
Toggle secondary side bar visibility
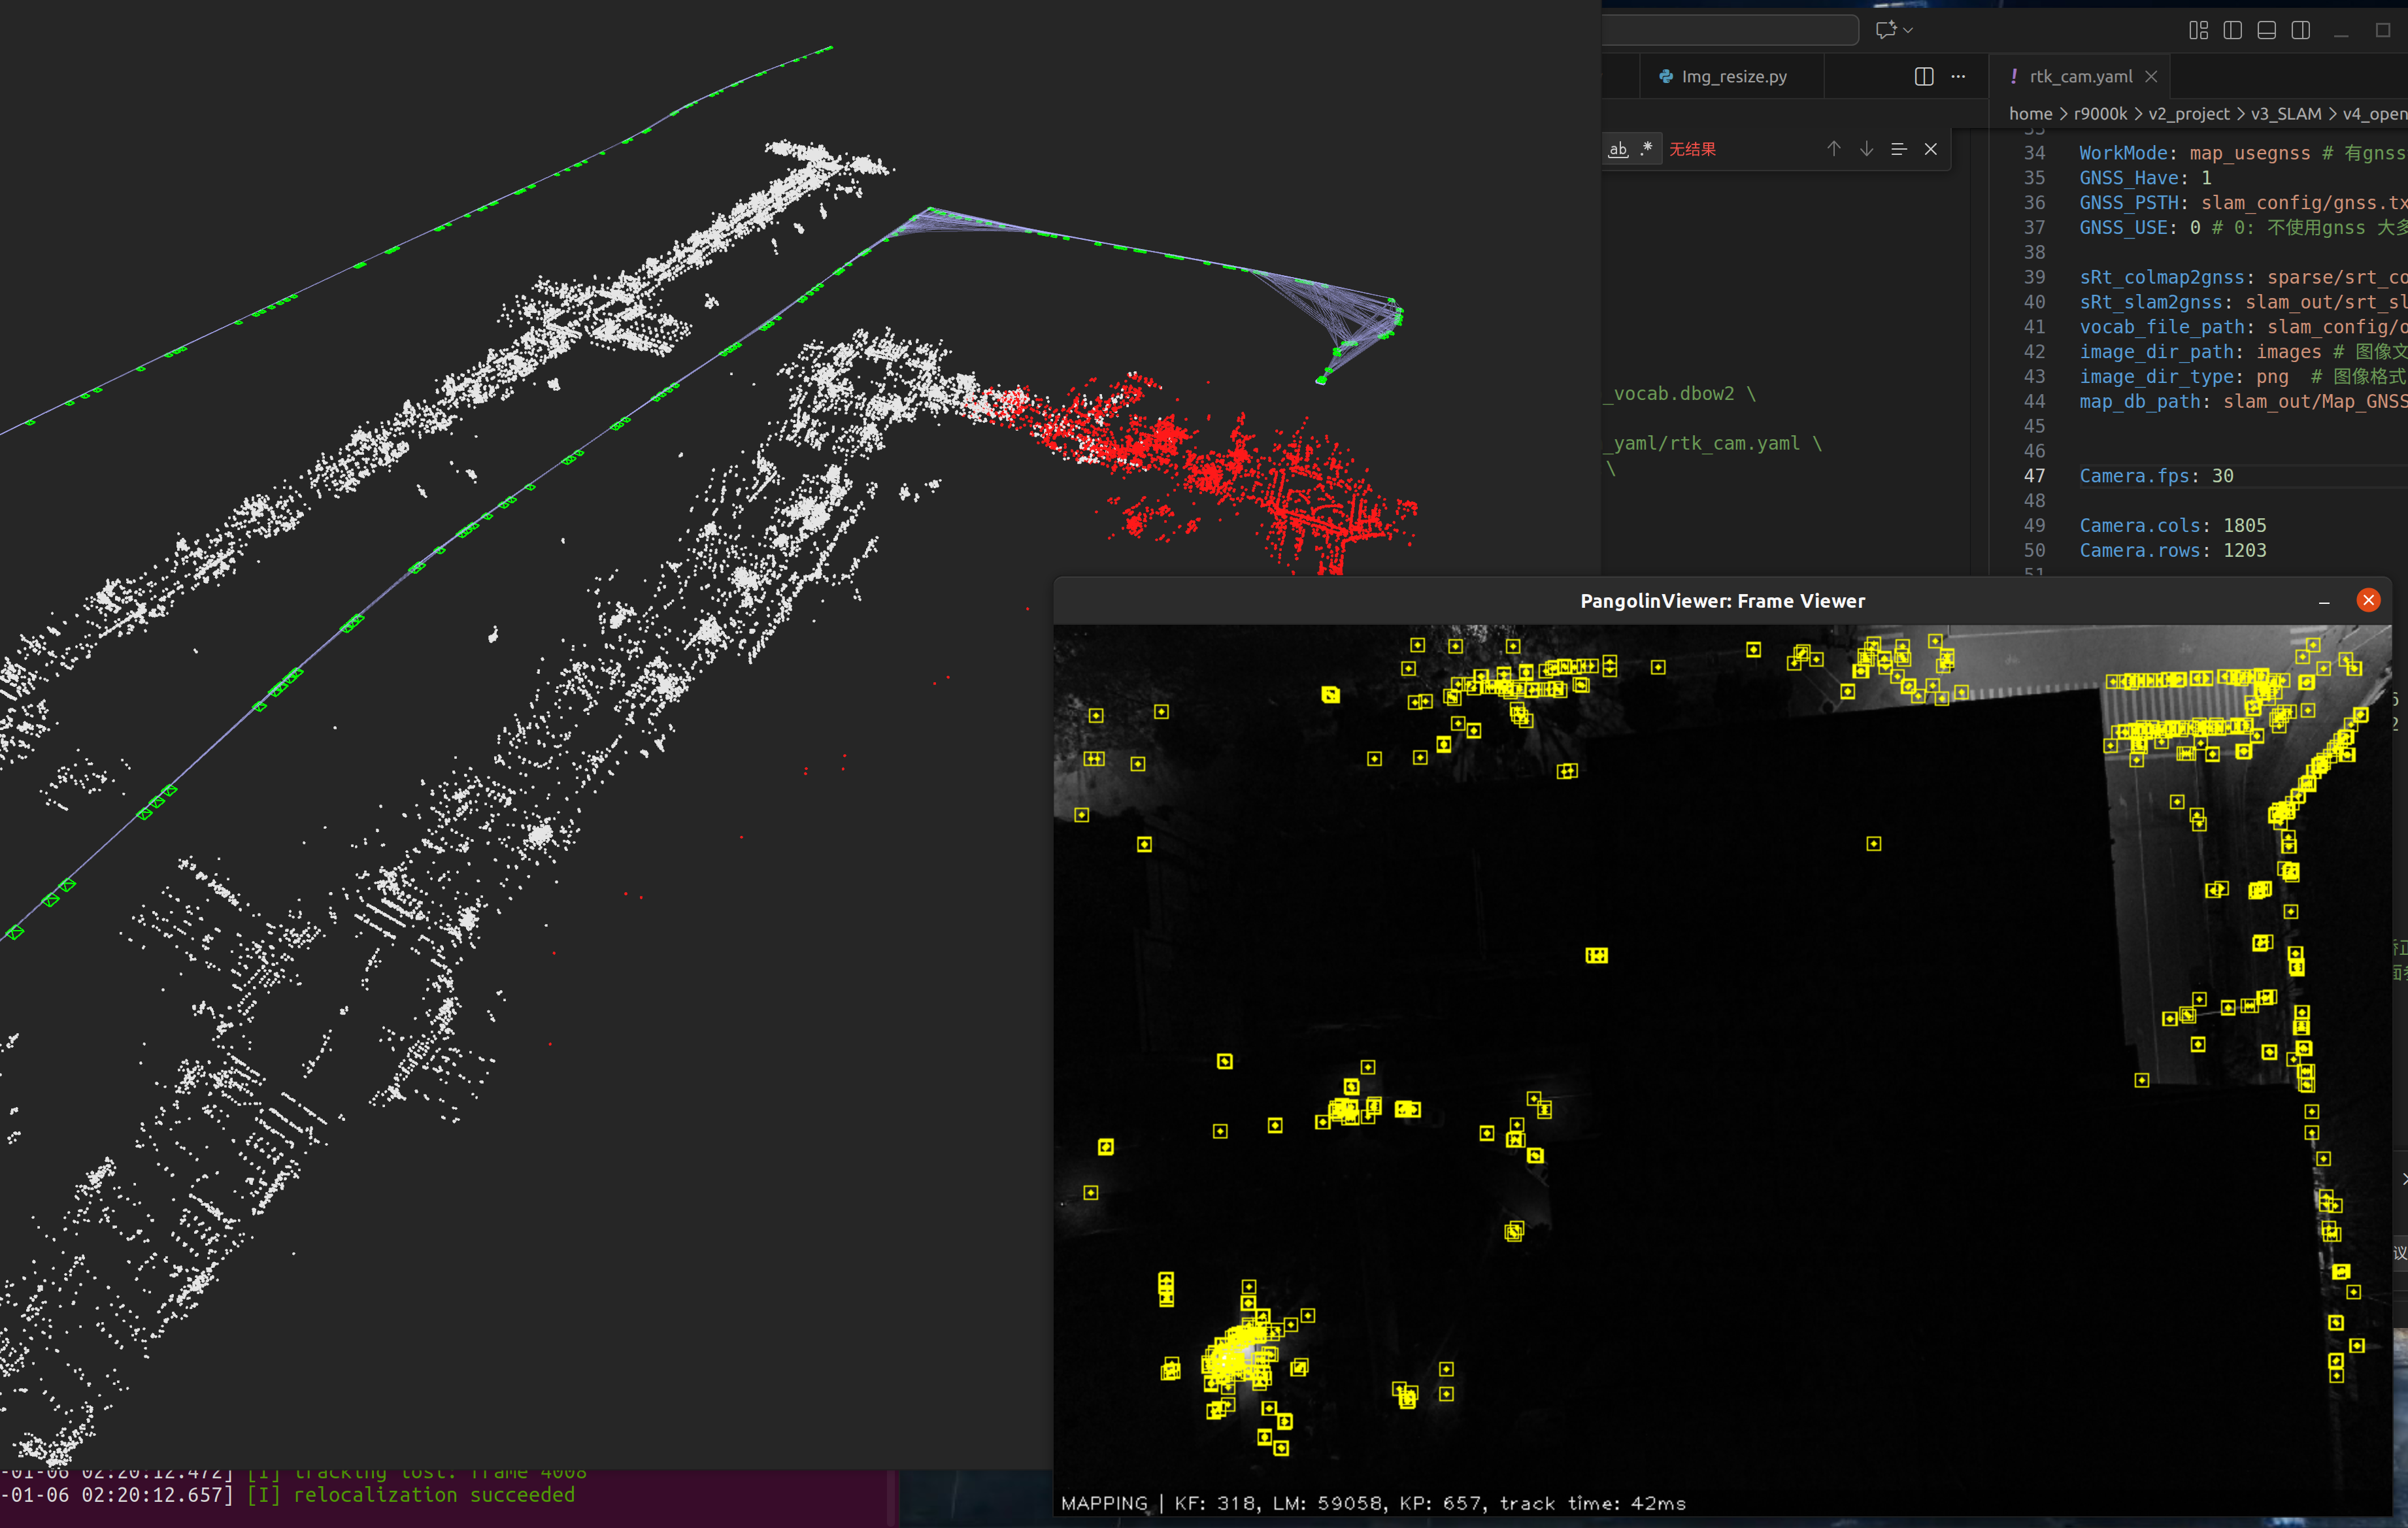coord(2300,30)
